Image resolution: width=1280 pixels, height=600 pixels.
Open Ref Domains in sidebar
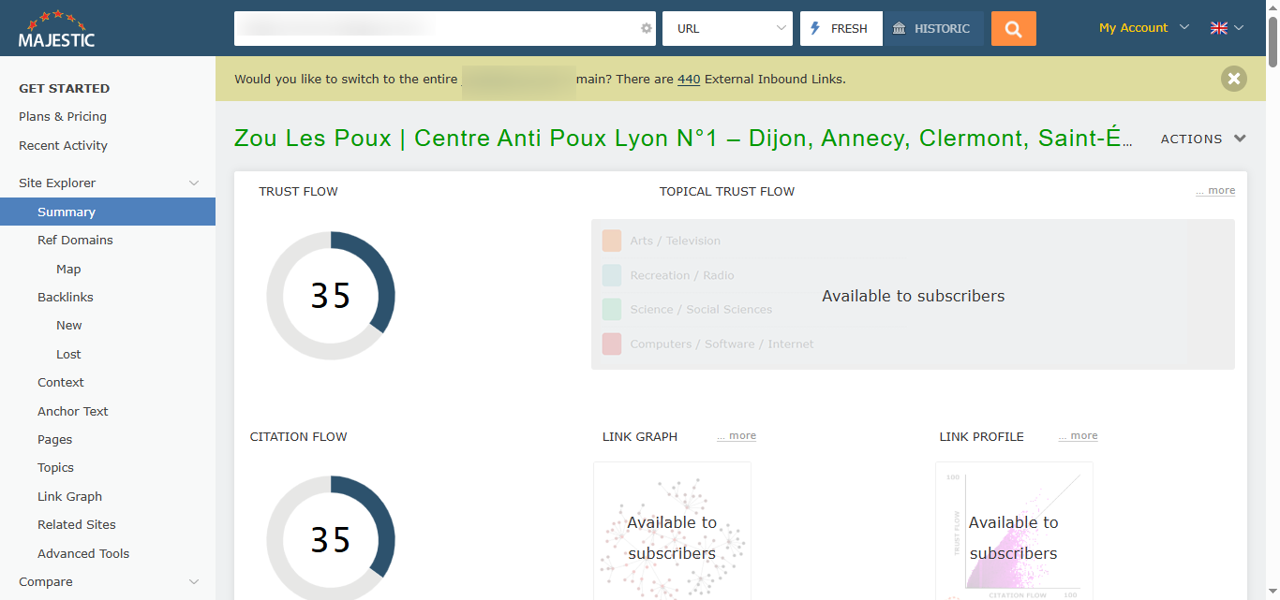[75, 241]
